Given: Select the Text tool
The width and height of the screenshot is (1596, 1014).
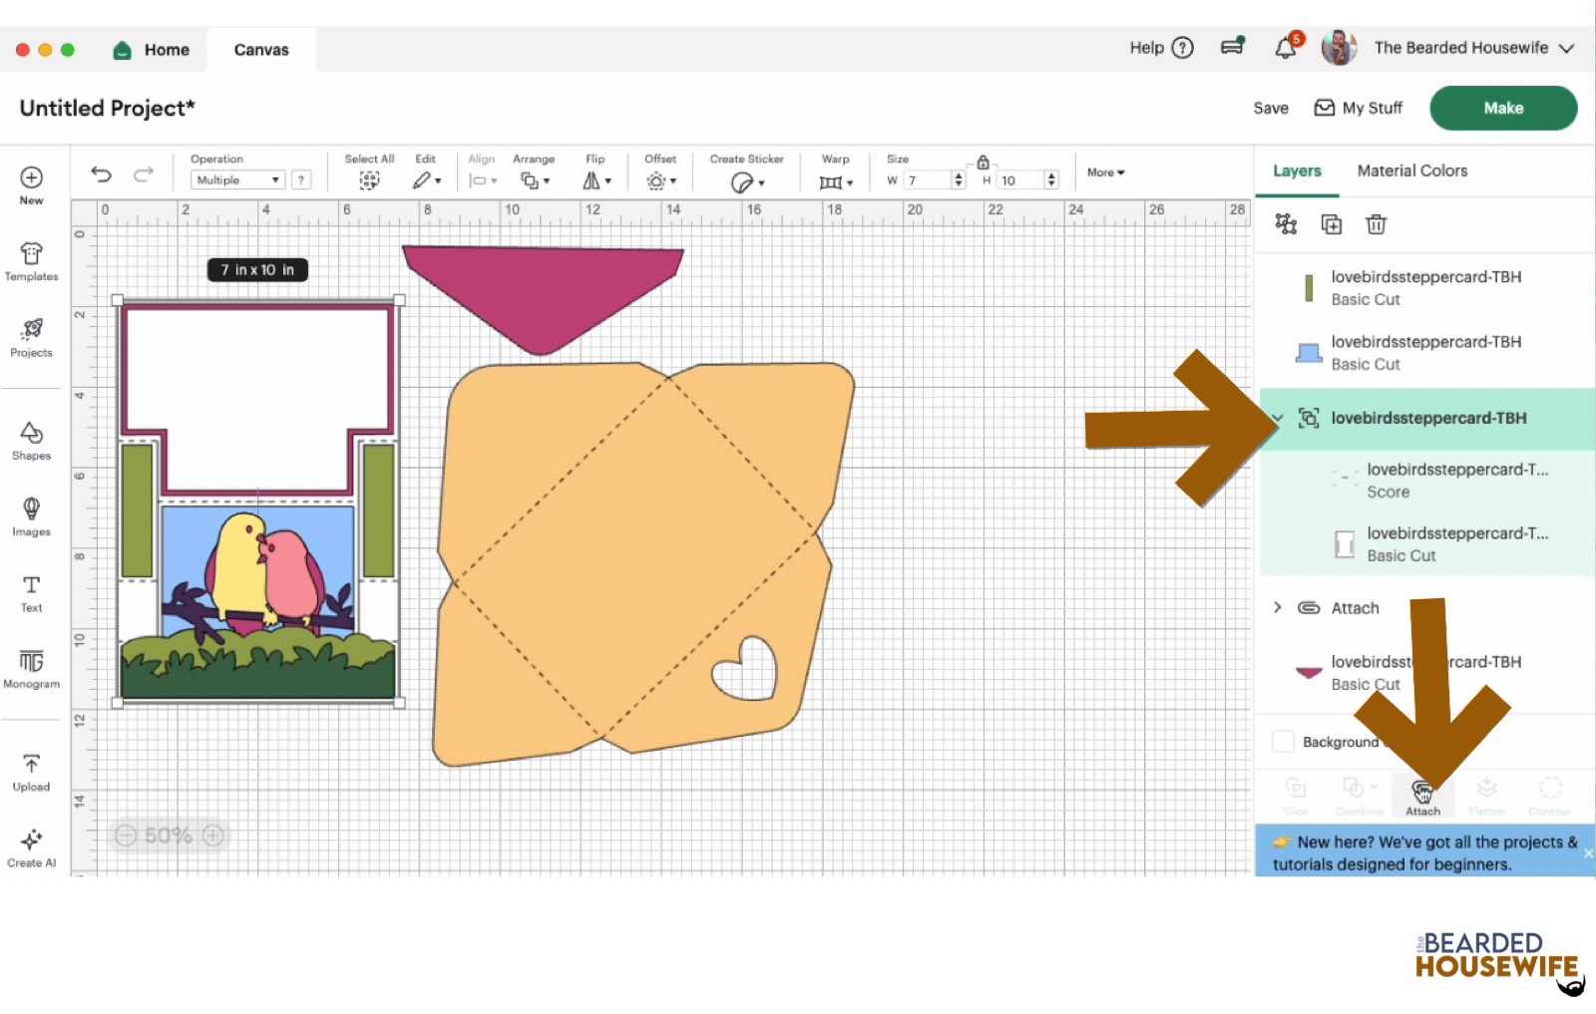Looking at the screenshot, I should tap(31, 592).
